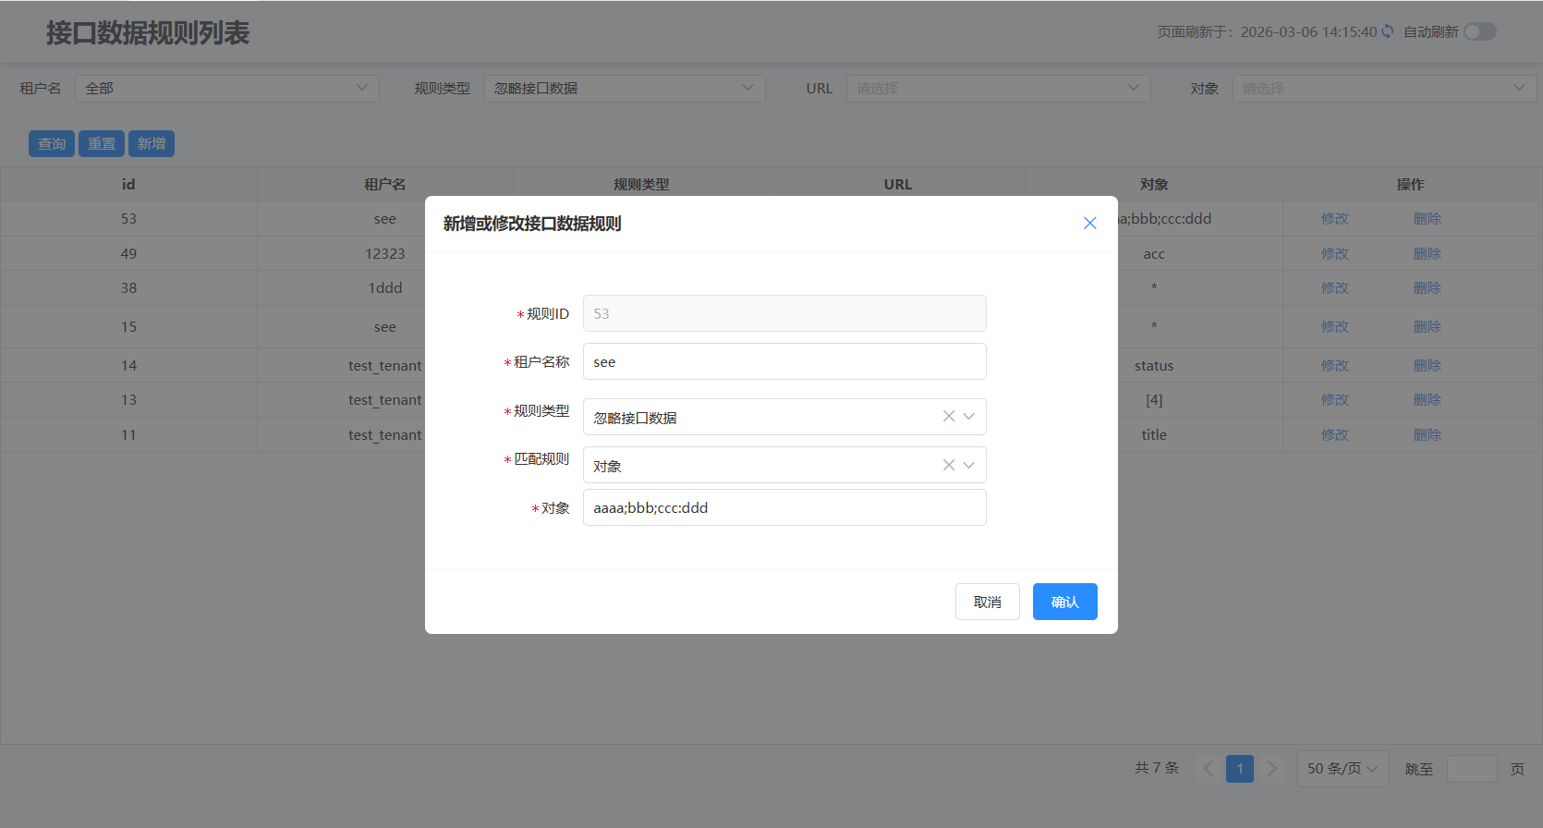Click the 查询 button
The image size is (1543, 828).
[x=52, y=143]
